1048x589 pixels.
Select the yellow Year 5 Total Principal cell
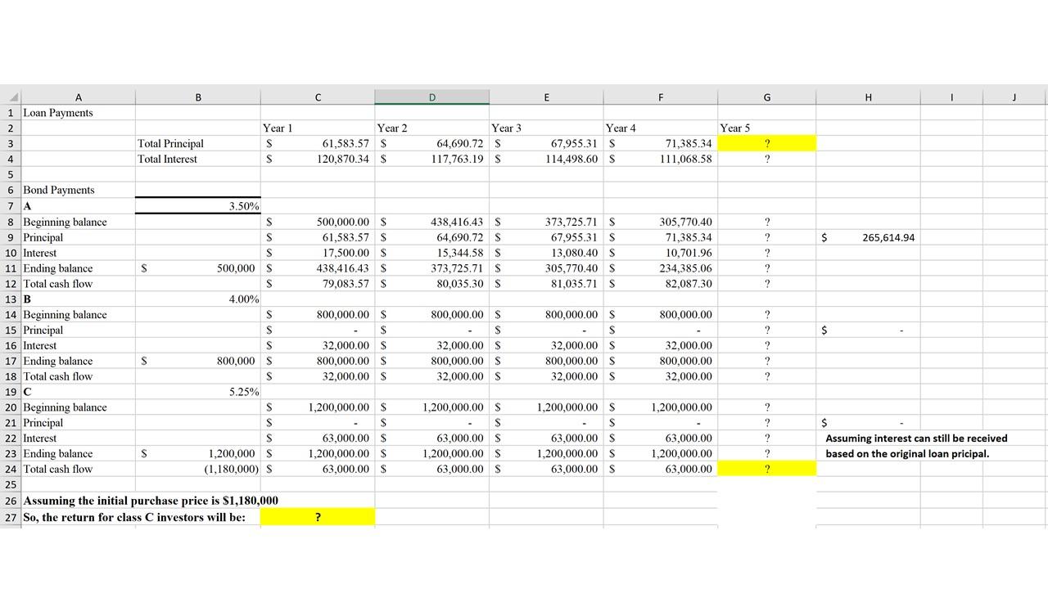point(766,143)
